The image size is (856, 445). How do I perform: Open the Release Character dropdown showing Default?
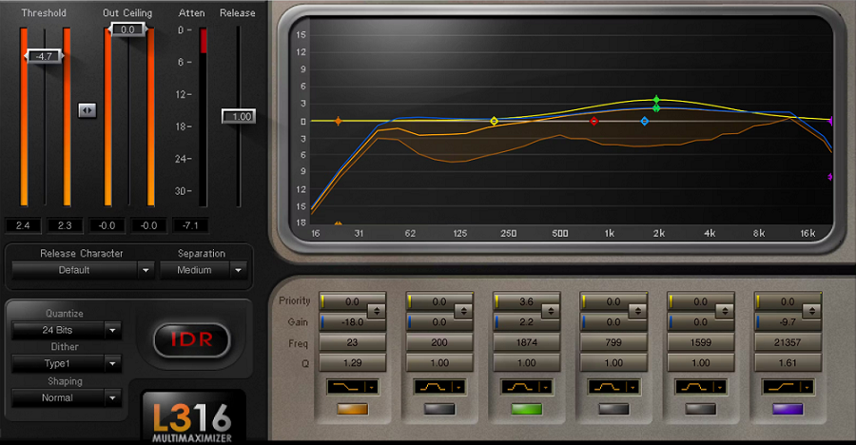point(82,270)
